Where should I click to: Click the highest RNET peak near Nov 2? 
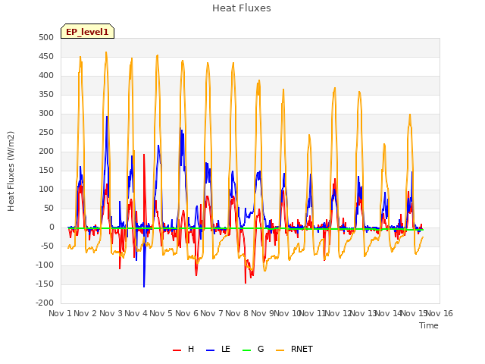tap(106, 52)
